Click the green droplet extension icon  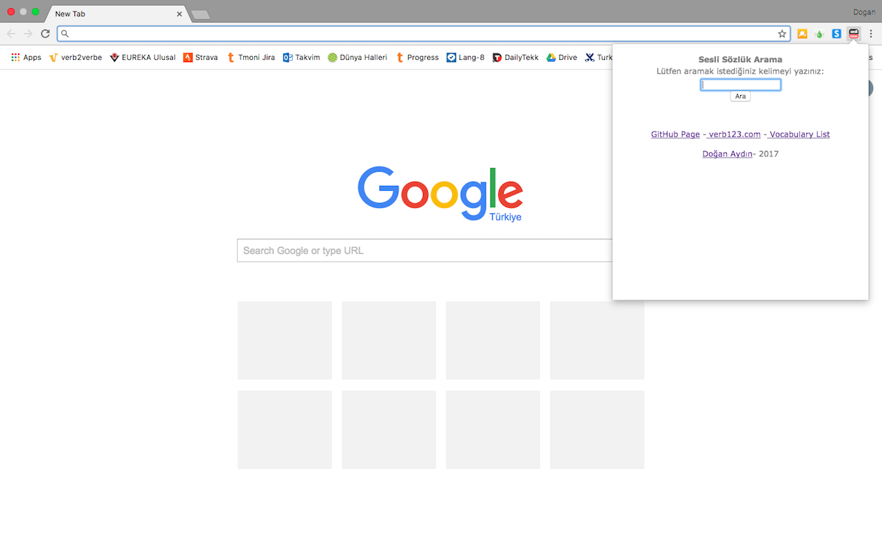[819, 33]
